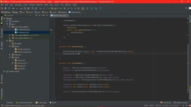Click the Undo toolbar icon

13,9
